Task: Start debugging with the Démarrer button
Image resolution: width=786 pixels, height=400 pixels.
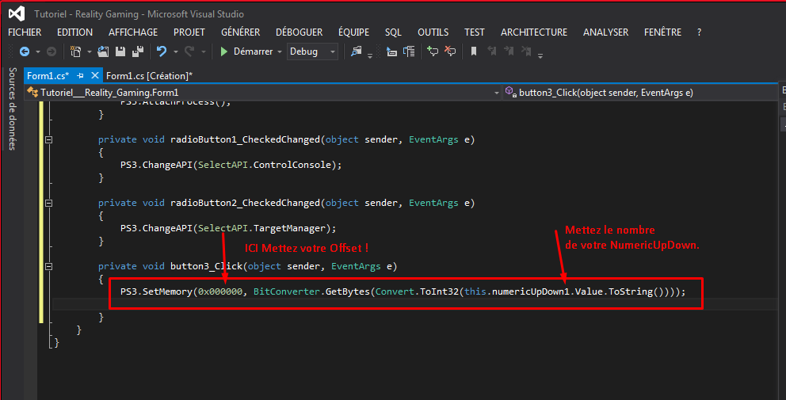Action: click(246, 51)
